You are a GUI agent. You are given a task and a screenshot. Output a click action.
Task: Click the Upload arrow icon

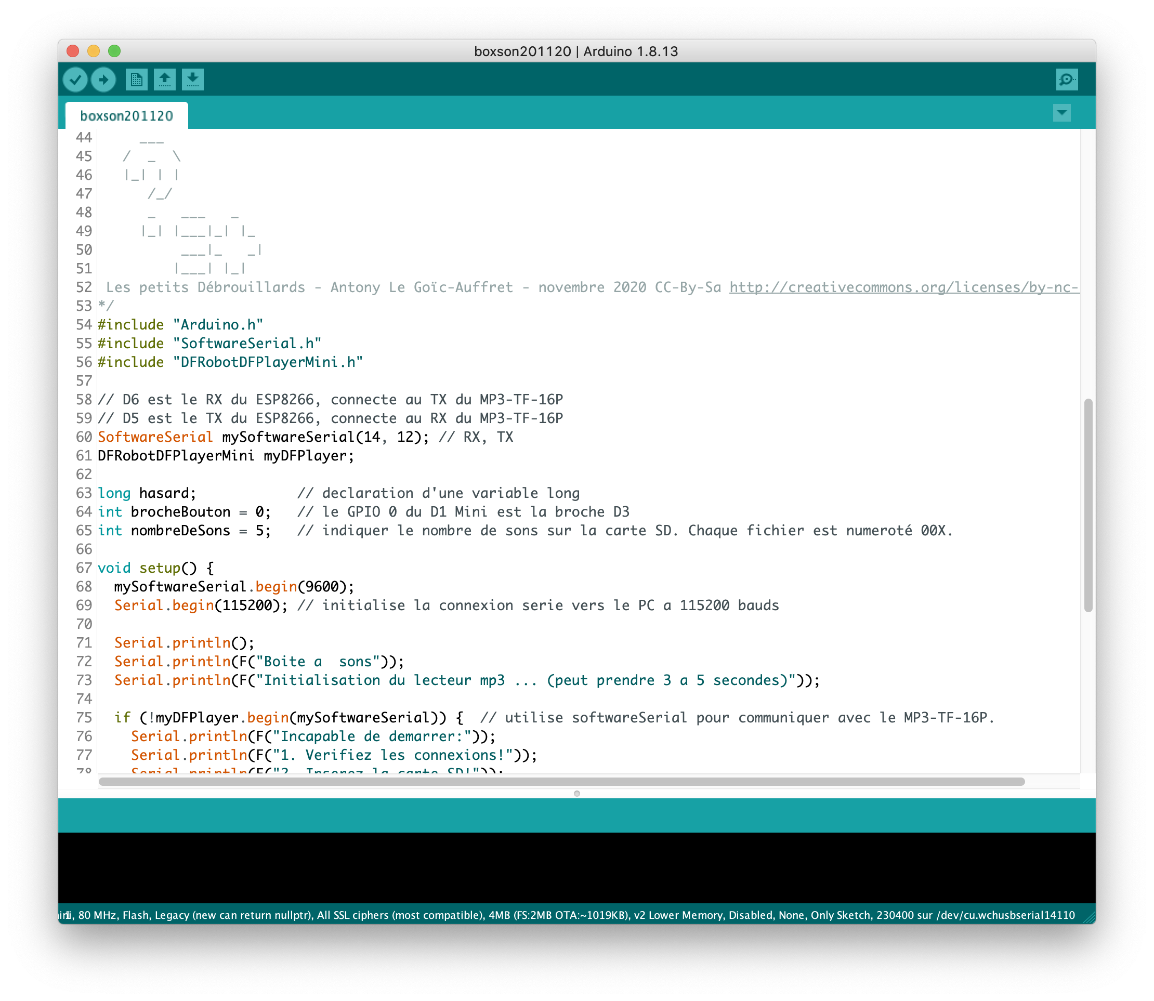[103, 80]
